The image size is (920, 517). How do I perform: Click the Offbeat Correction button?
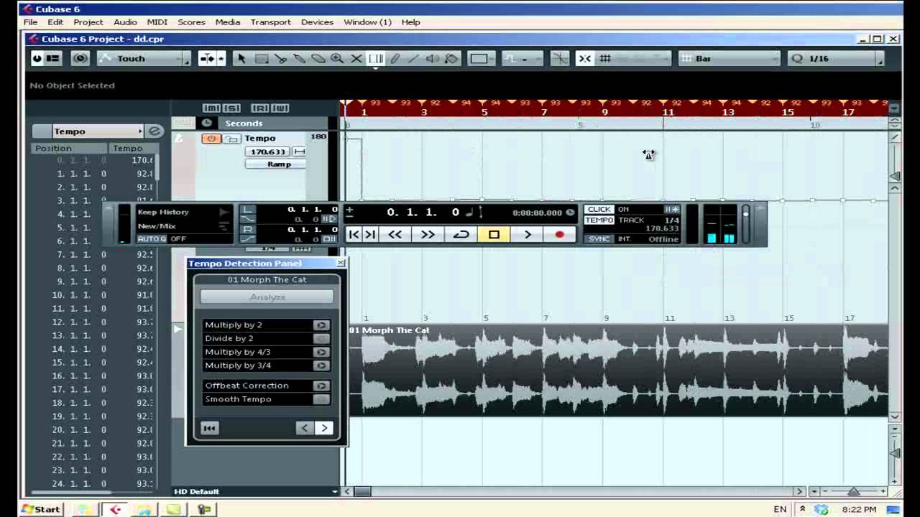pos(321,386)
